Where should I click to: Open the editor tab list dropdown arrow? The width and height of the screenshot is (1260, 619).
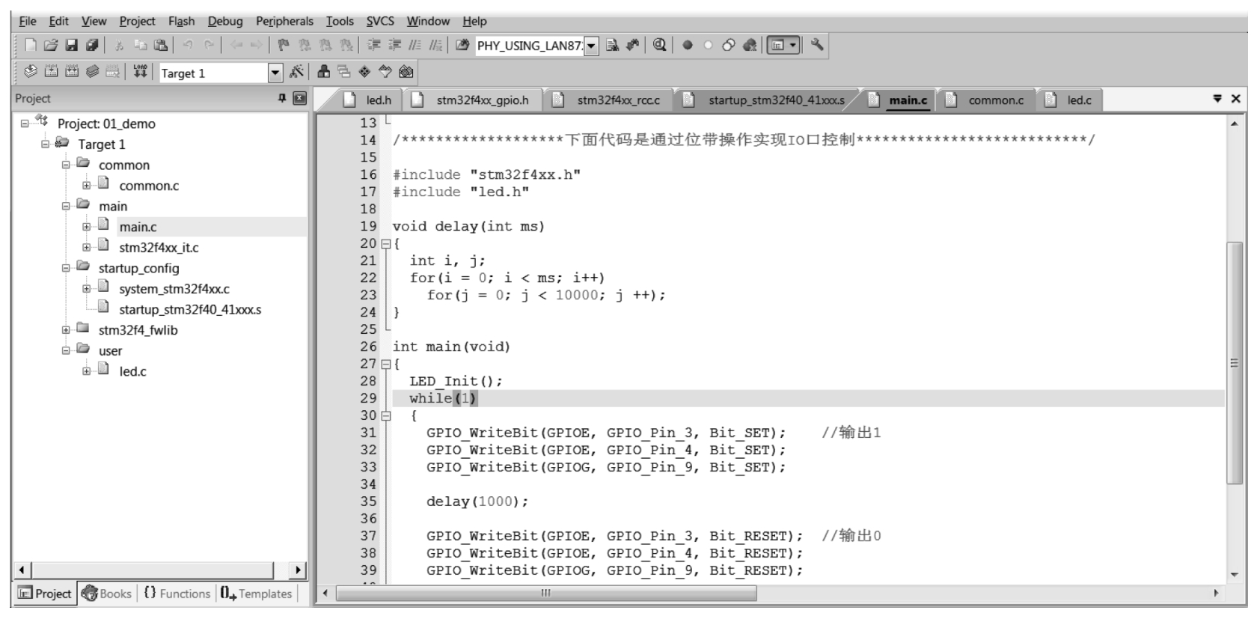tap(1217, 99)
